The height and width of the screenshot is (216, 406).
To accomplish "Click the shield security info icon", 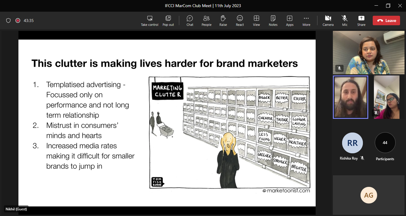I will point(8,21).
